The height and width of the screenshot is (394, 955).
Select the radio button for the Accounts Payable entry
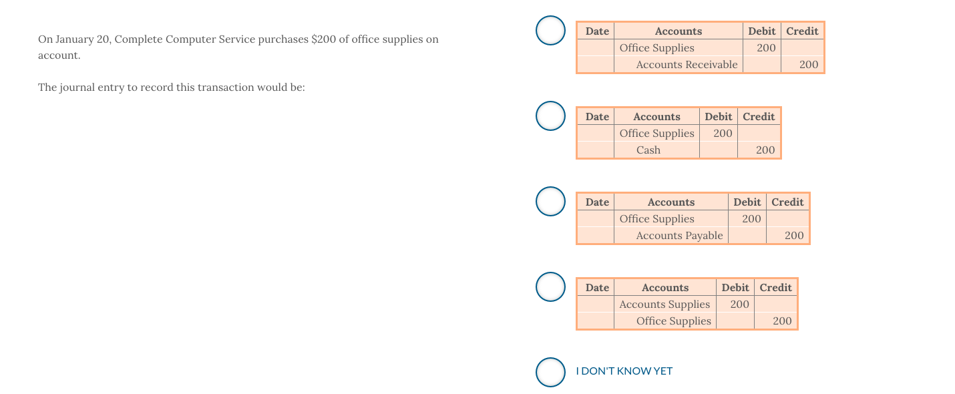pos(550,201)
